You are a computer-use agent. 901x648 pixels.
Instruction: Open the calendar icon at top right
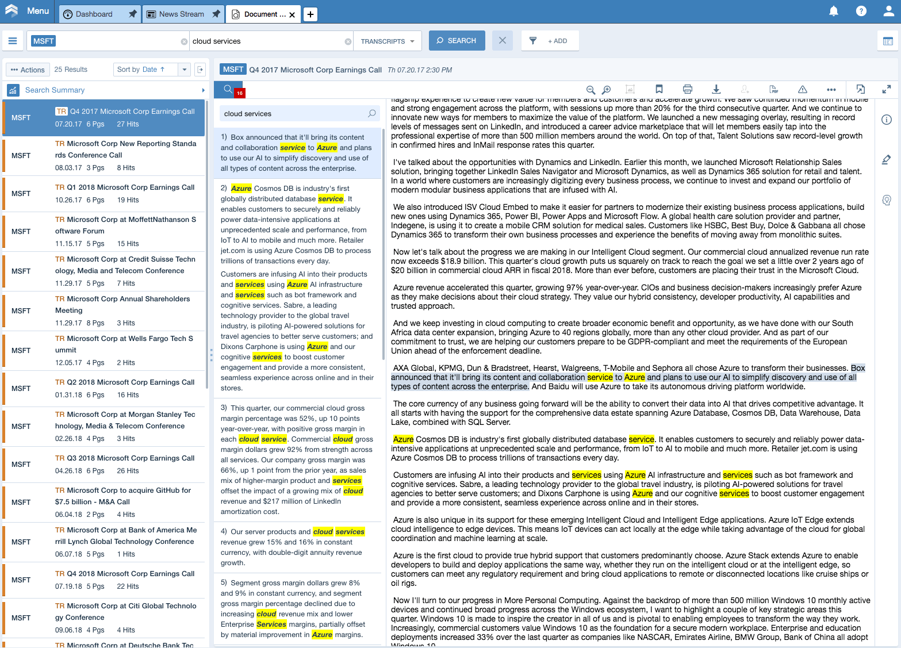click(888, 41)
